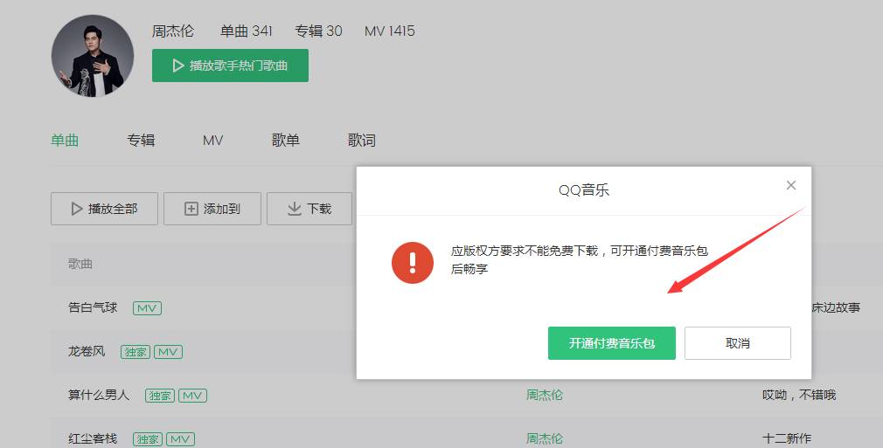
Task: Click the MV 1415 count in header
Action: tap(390, 31)
